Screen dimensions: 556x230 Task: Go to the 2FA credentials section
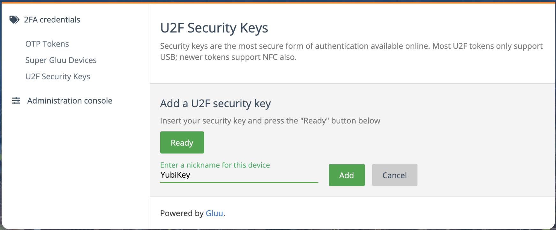52,19
